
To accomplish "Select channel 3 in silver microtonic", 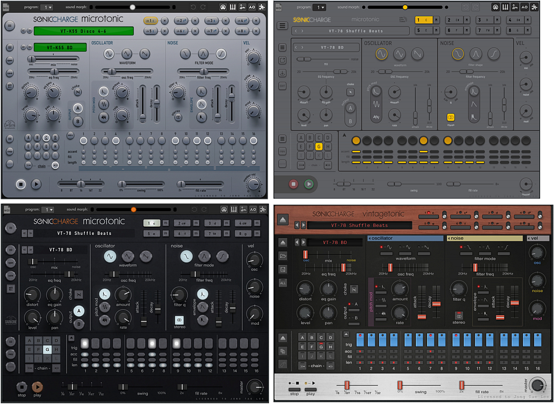I will point(212,21).
